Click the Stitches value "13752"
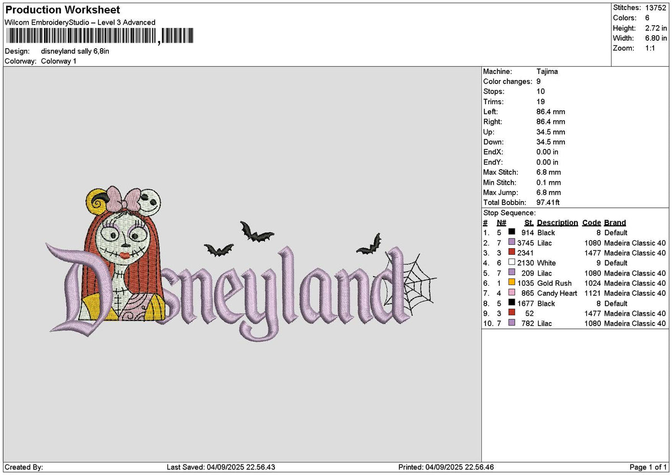The height and width of the screenshot is (475, 672). point(656,8)
